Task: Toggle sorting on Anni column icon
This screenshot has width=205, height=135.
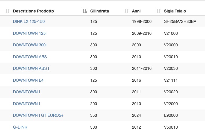Action: tap(127, 11)
